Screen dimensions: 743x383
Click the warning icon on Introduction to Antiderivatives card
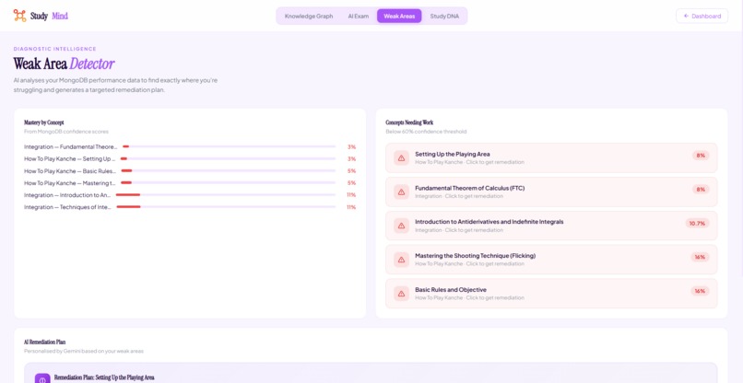point(401,226)
